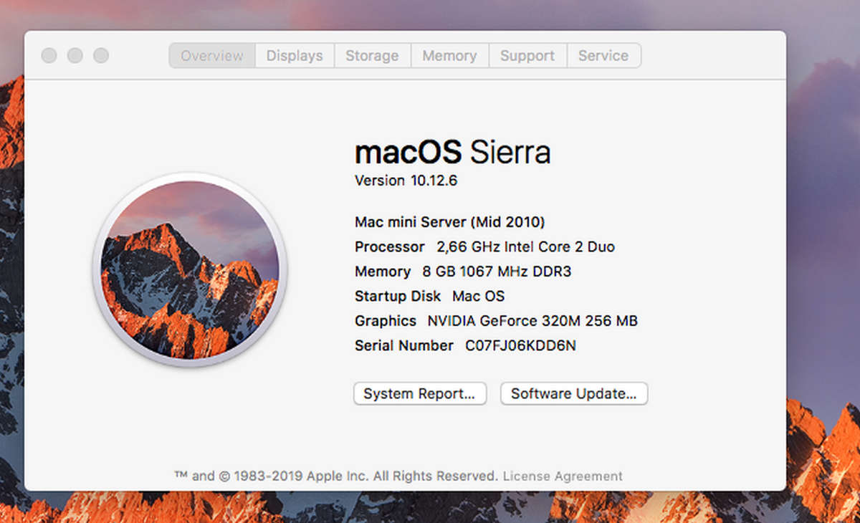This screenshot has width=860, height=523.
Task: Minimize the About This Mac window
Action: [x=75, y=55]
